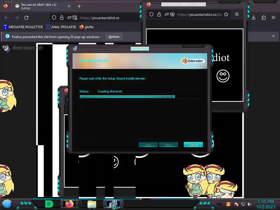Click the forward arrow in main Firefox toolbar
Image resolution: width=280 pixels, height=210 pixels.
[x=16, y=18]
